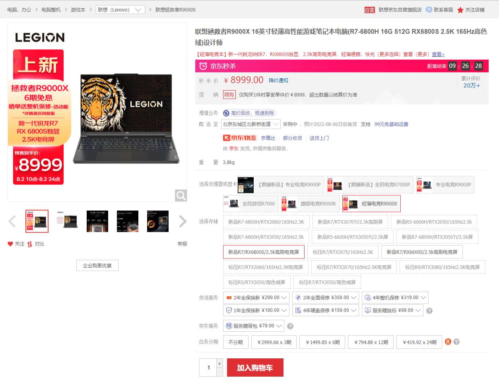The image size is (499, 383).
Task: Click the star 关注店铺 icon
Action: coord(460,10)
